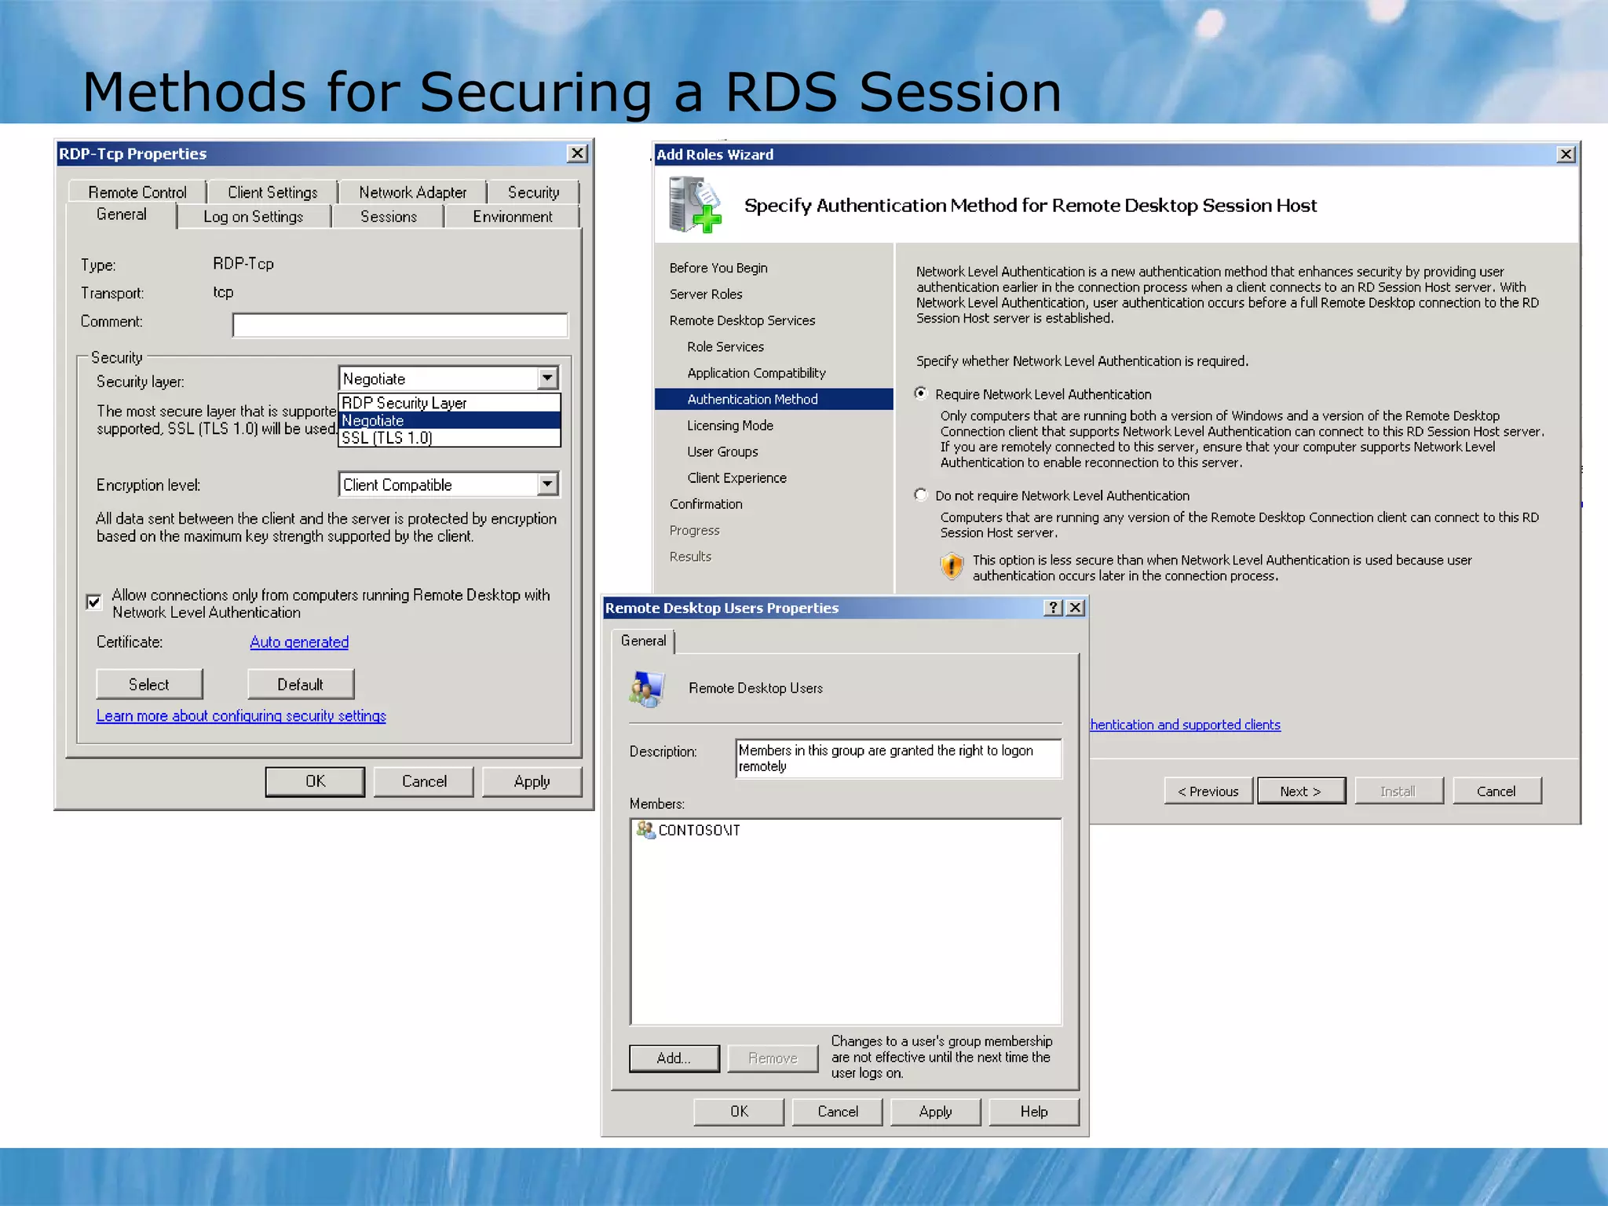Select Role Services wizard step
Viewport: 1608px width, 1206px height.
[725, 347]
